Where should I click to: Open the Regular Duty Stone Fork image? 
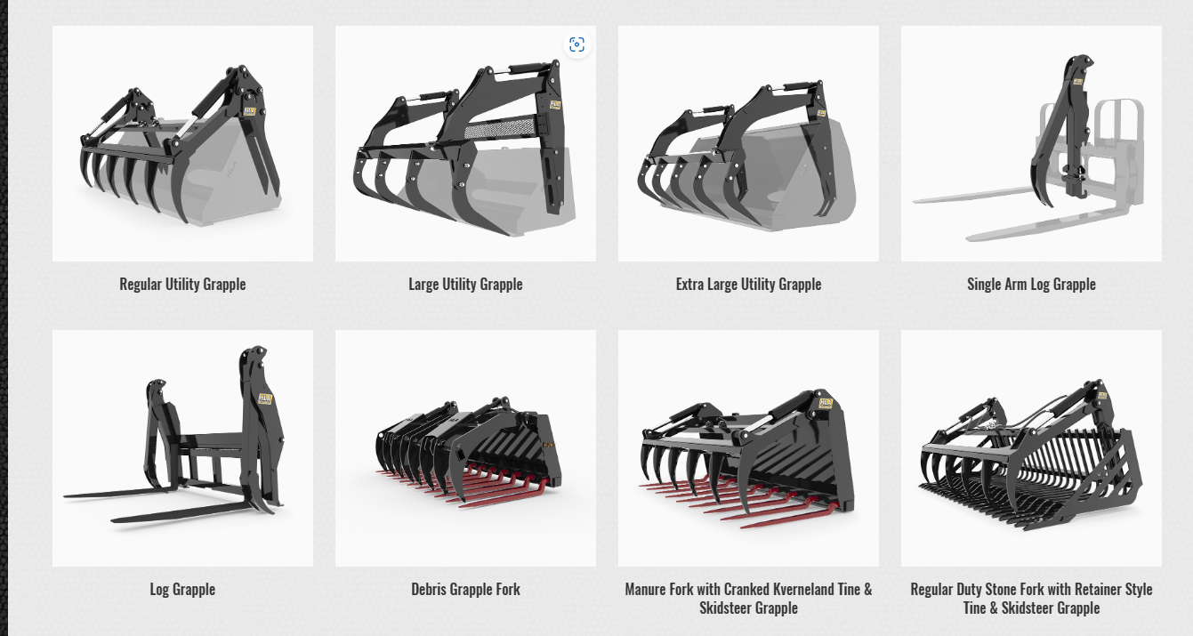[x=1031, y=448]
